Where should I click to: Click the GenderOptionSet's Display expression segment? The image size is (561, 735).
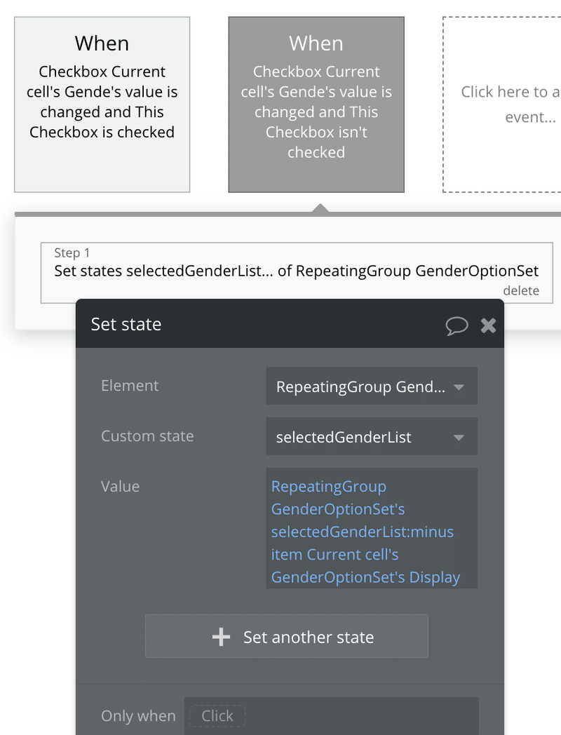[365, 577]
